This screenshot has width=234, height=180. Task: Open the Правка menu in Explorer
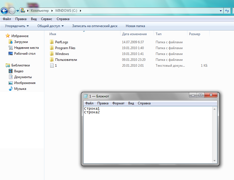[x=21, y=19]
